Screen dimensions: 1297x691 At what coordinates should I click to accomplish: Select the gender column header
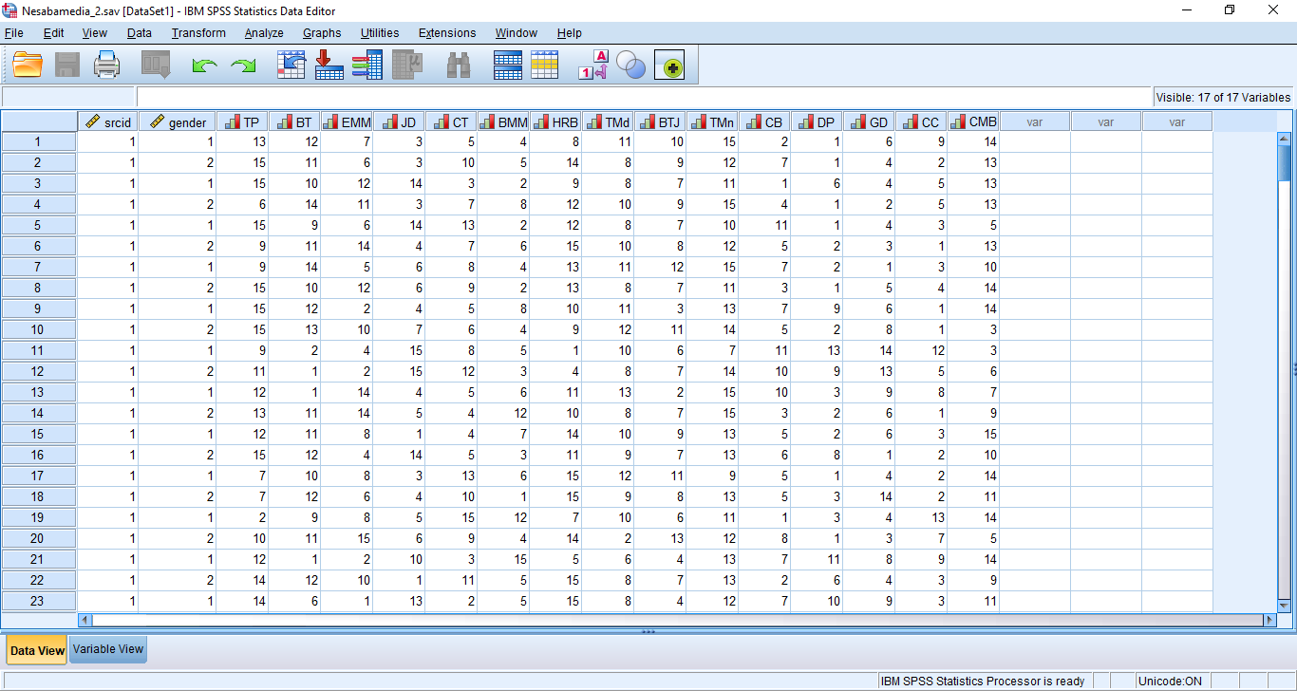click(180, 122)
